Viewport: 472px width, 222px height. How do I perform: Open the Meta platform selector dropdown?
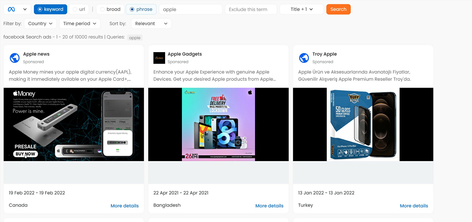[x=17, y=9]
